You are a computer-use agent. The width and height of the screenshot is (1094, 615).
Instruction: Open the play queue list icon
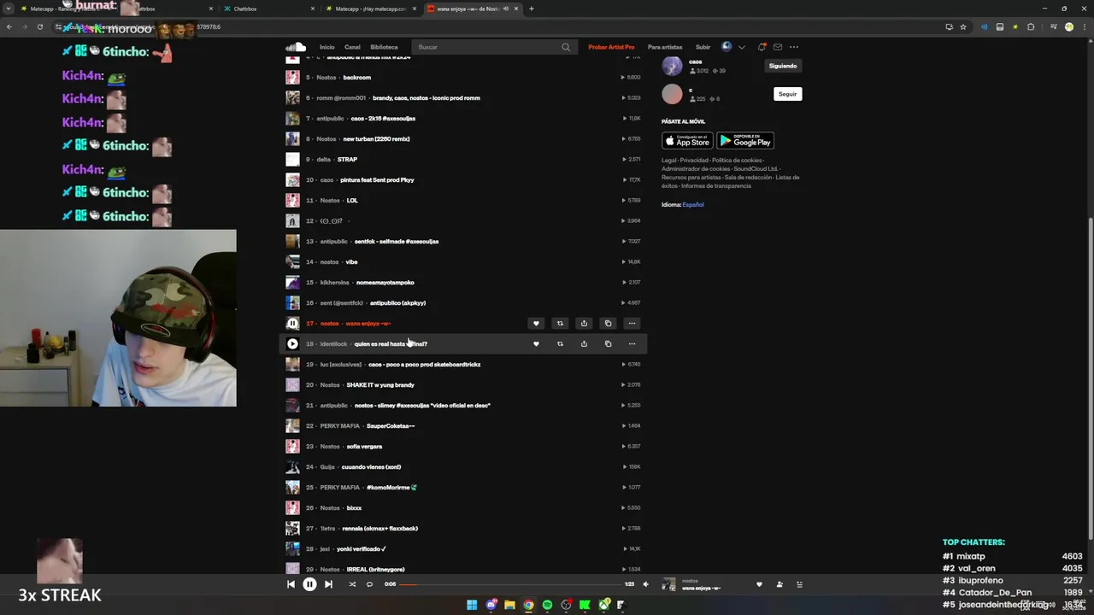[x=800, y=584]
